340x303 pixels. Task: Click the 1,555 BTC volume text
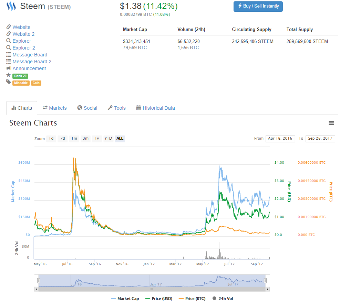point(188,47)
